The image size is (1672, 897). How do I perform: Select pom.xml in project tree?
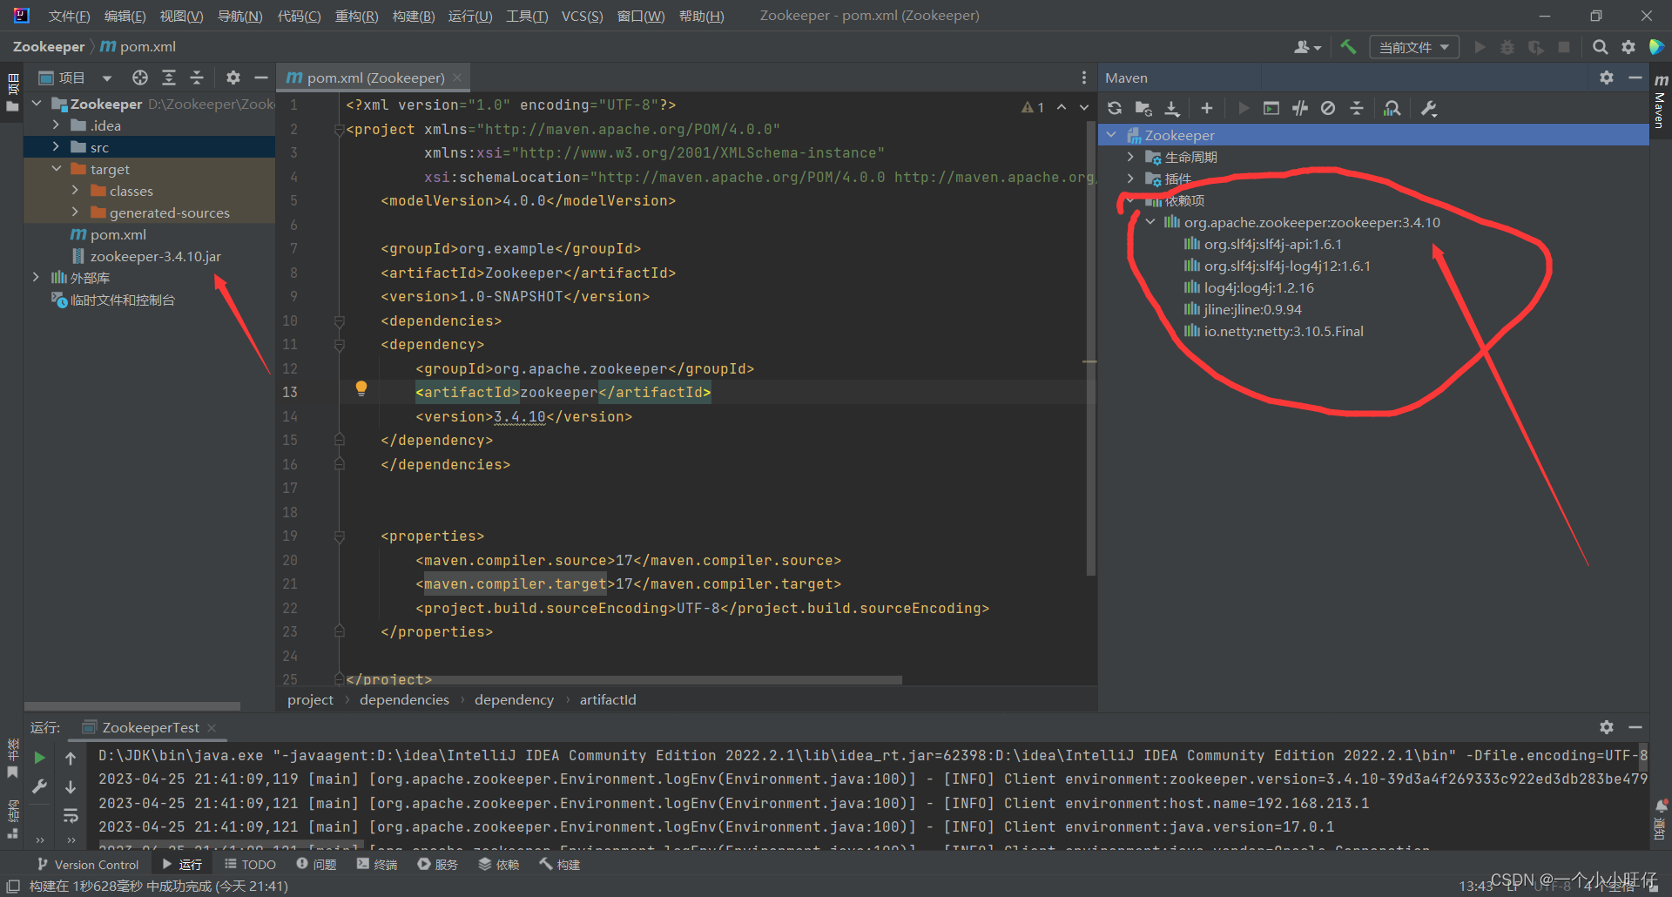pyautogui.click(x=108, y=234)
